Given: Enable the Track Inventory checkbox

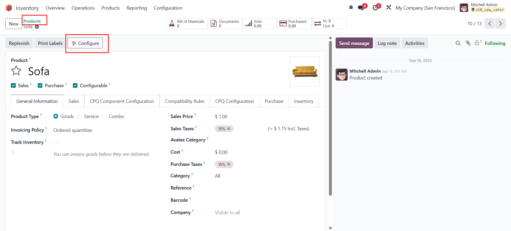Looking at the screenshot, I should [x=56, y=142].
